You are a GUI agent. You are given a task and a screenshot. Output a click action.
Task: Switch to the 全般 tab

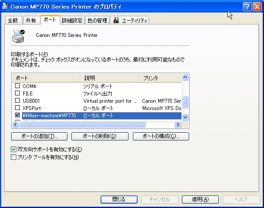pyautogui.click(x=14, y=20)
